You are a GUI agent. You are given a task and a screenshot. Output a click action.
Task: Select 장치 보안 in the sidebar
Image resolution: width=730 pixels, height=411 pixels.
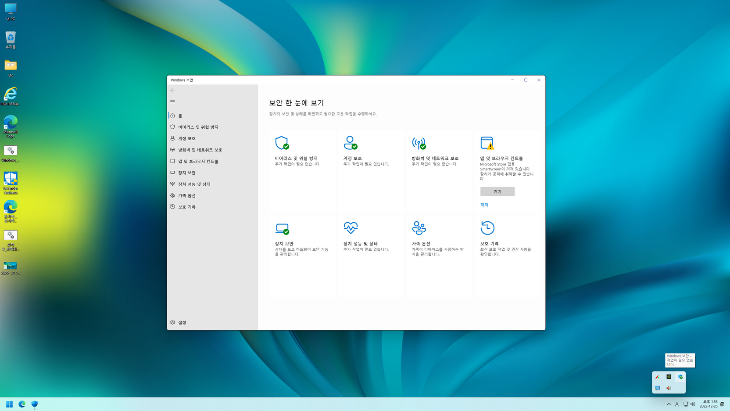212,173
